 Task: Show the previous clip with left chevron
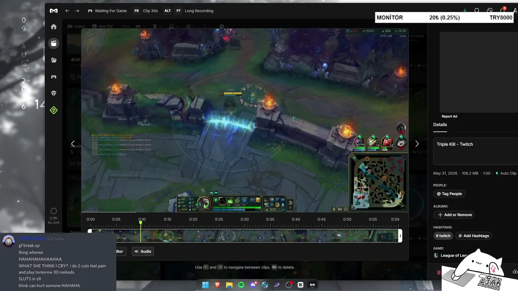click(x=73, y=143)
